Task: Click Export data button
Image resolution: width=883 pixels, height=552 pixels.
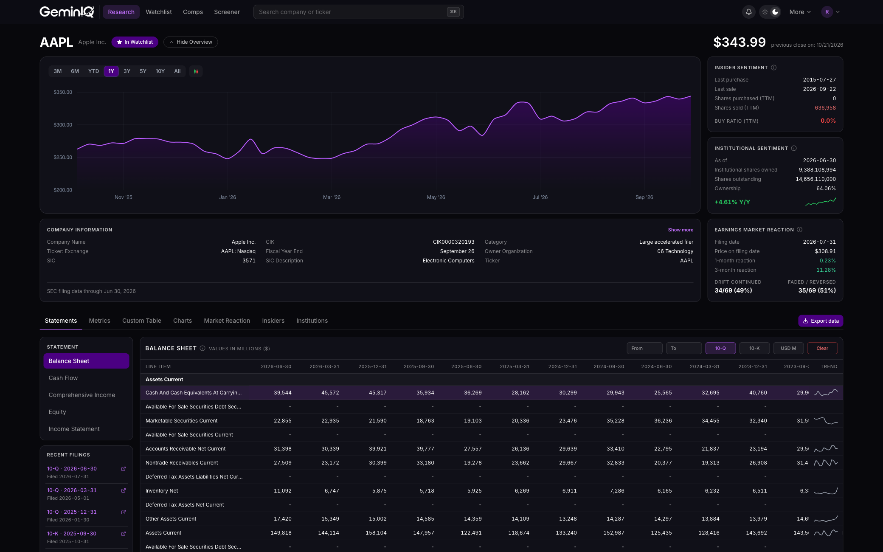Action: [x=821, y=321]
